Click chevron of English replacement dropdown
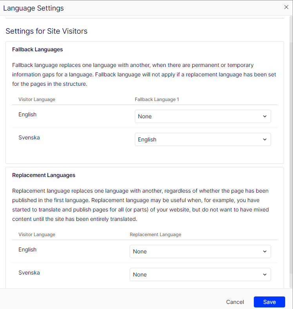Screen dimensions: 293x309 [265, 251]
